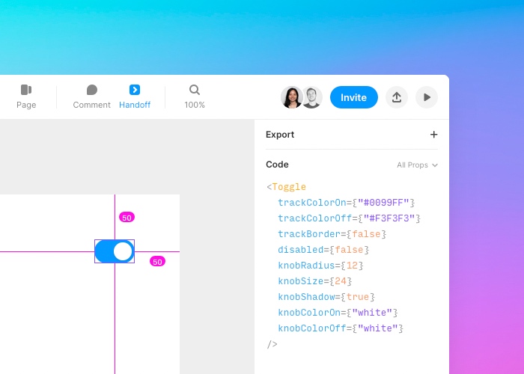
Task: Click the trackColorOn="#0099FF" line
Action: click(346, 203)
